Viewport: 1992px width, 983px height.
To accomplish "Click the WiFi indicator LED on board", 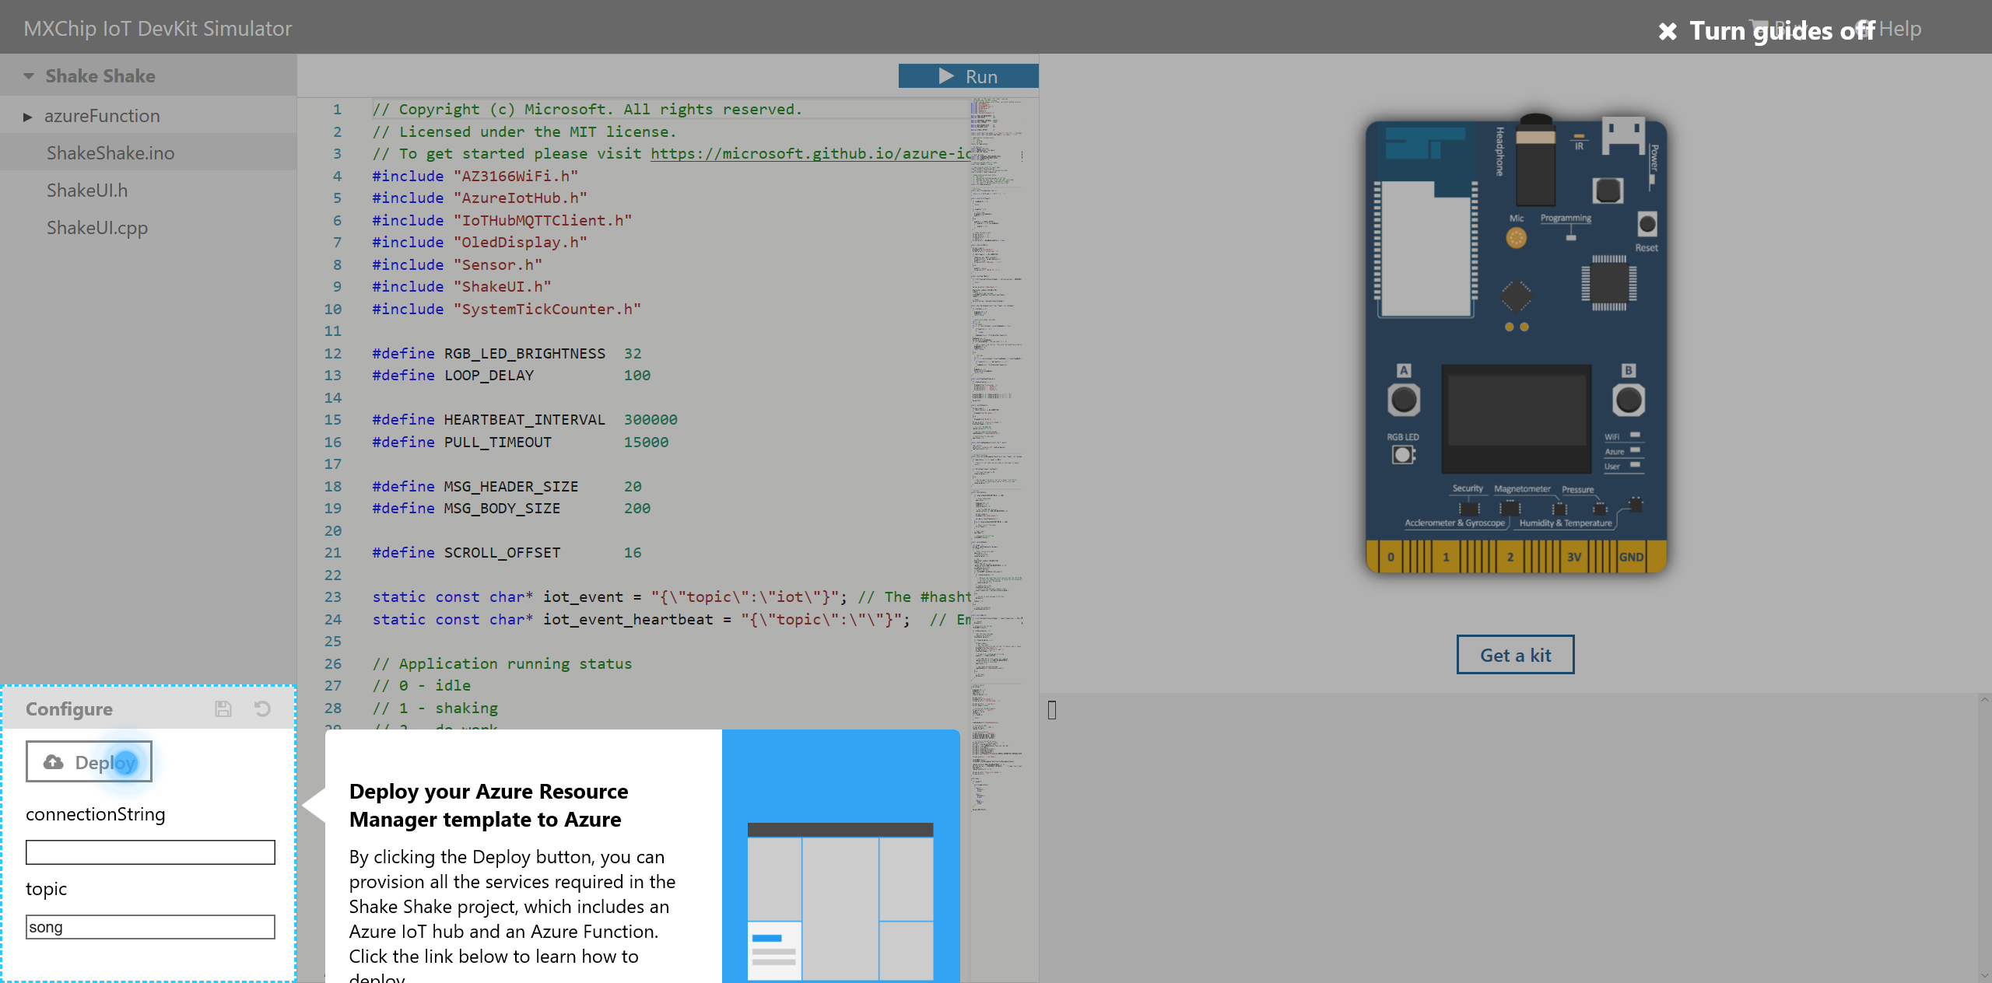I will tap(1635, 435).
